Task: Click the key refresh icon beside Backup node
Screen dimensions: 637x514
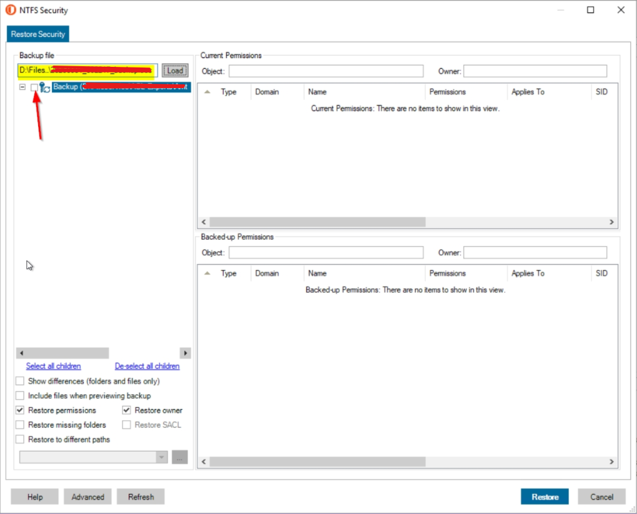Action: 44,88
